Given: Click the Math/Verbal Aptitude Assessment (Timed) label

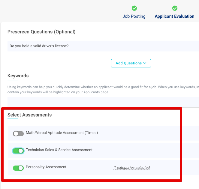Looking at the screenshot, I should click(62, 133).
